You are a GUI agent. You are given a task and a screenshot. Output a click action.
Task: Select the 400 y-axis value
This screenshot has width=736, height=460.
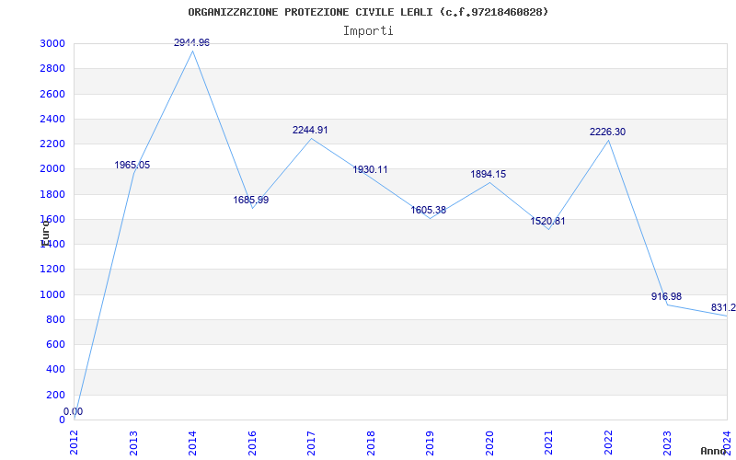[x=56, y=370]
